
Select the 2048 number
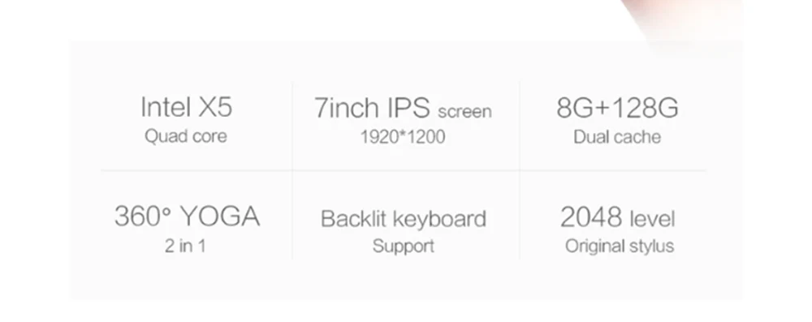click(591, 217)
